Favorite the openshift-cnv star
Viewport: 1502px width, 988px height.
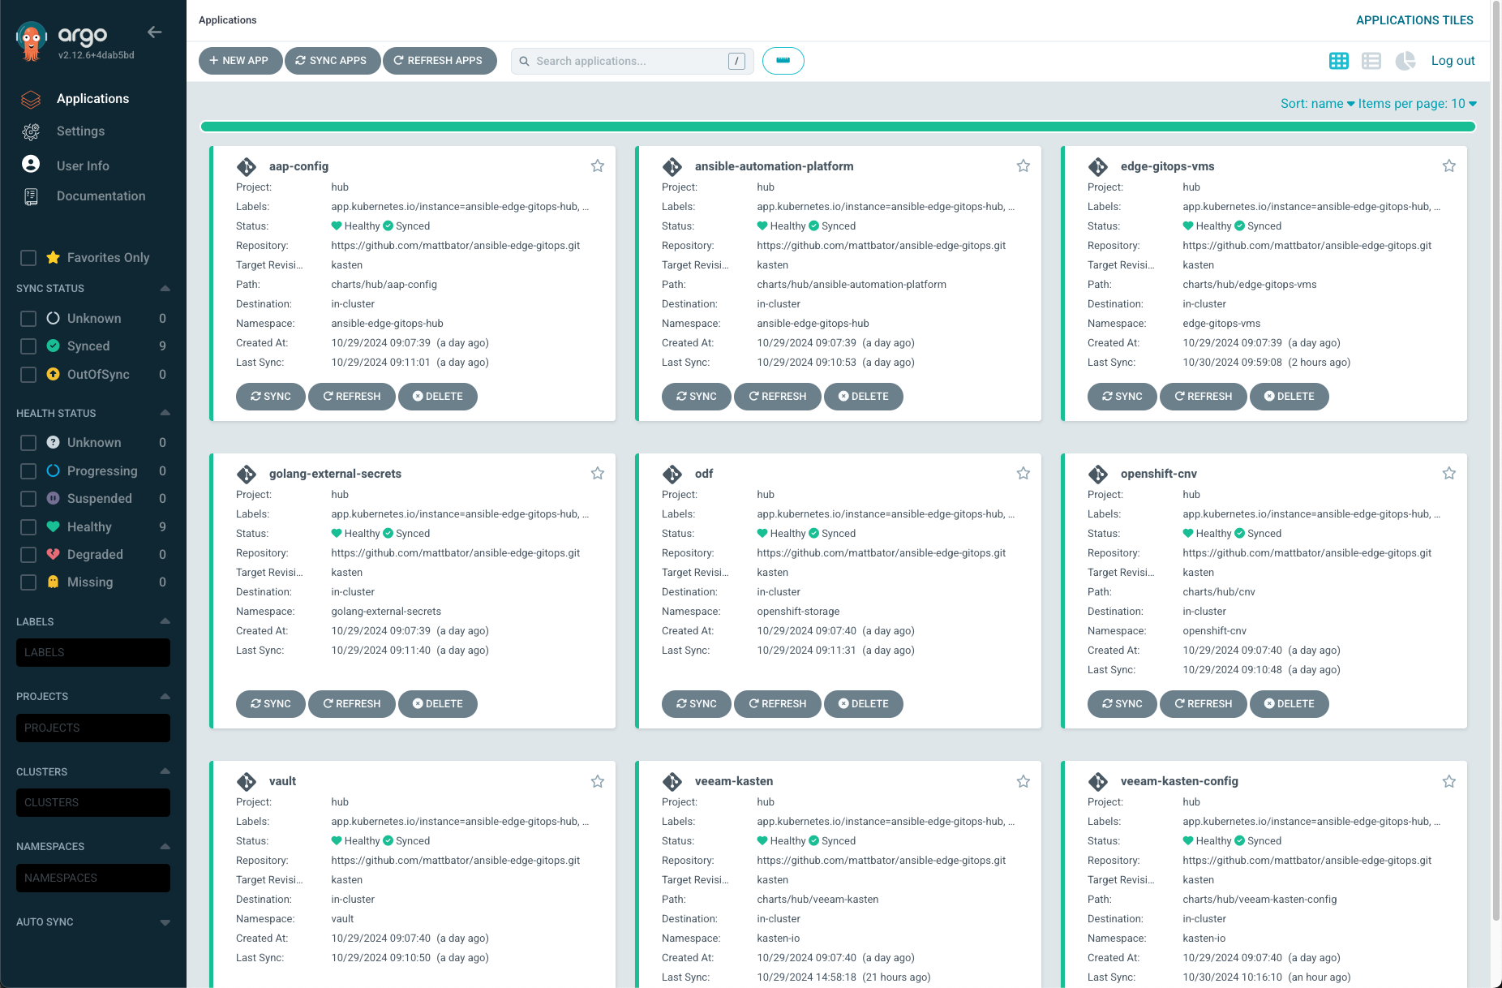coord(1449,473)
